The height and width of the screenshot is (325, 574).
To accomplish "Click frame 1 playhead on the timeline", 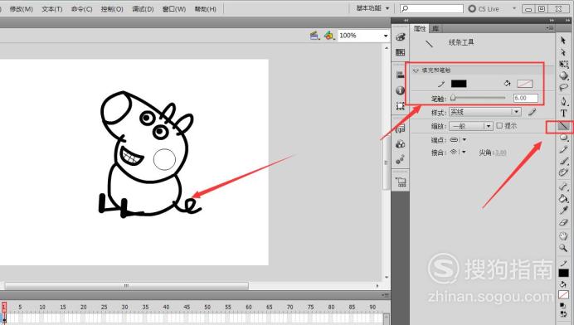I will click(4, 307).
